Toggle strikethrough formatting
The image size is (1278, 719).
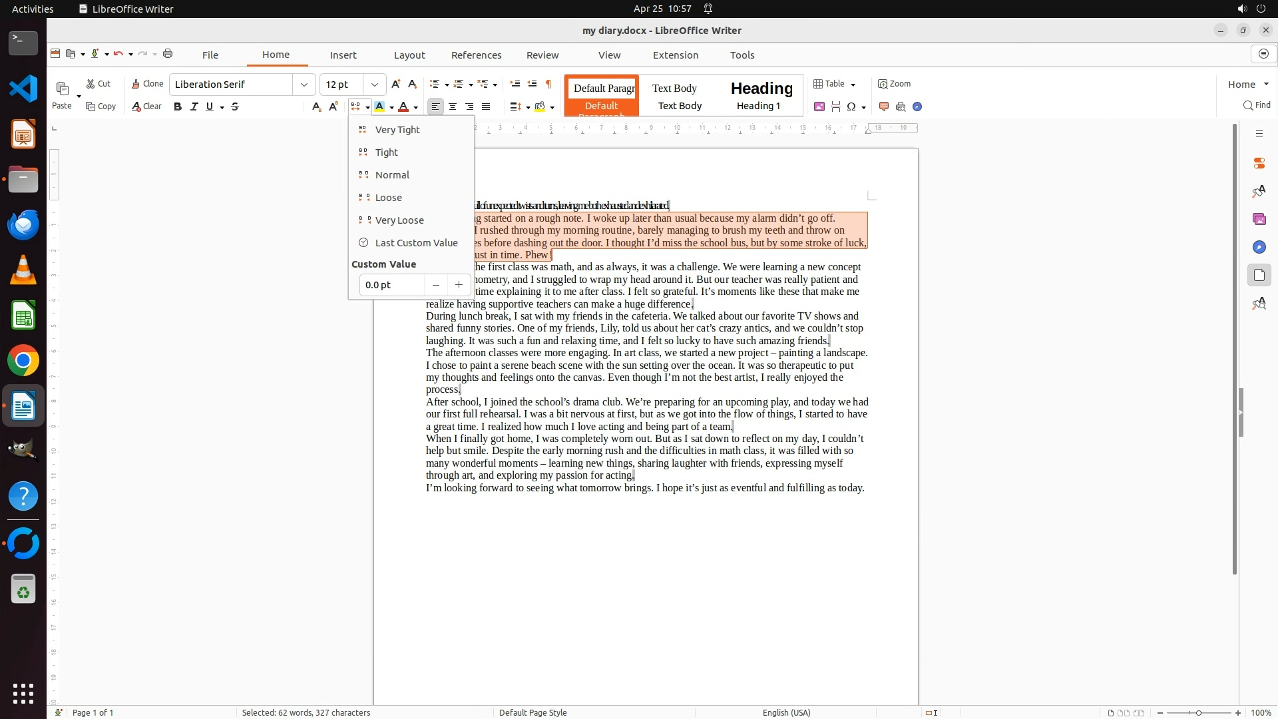(x=235, y=107)
